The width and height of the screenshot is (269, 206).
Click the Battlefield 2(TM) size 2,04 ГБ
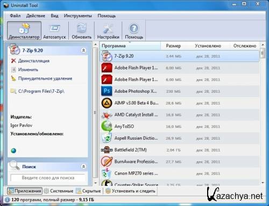pyautogui.click(x=173, y=150)
